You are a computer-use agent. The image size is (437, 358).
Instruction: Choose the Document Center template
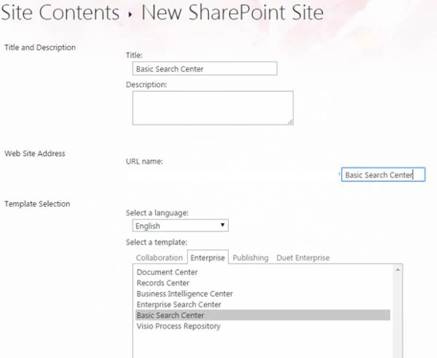point(168,272)
